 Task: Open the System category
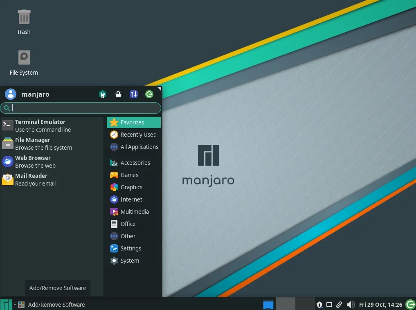[134, 261]
